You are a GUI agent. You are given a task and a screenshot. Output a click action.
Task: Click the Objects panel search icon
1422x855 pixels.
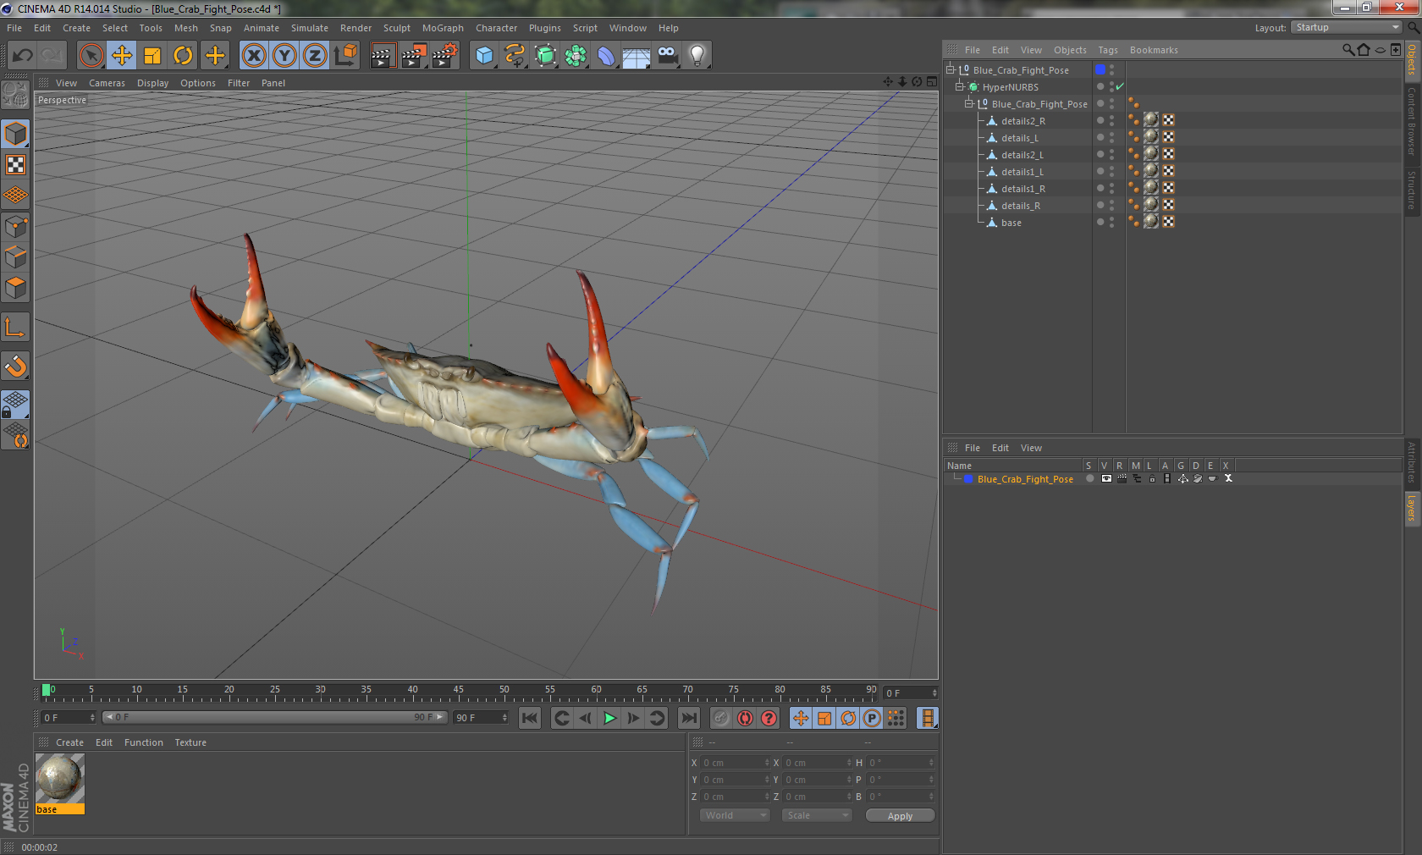1348,50
